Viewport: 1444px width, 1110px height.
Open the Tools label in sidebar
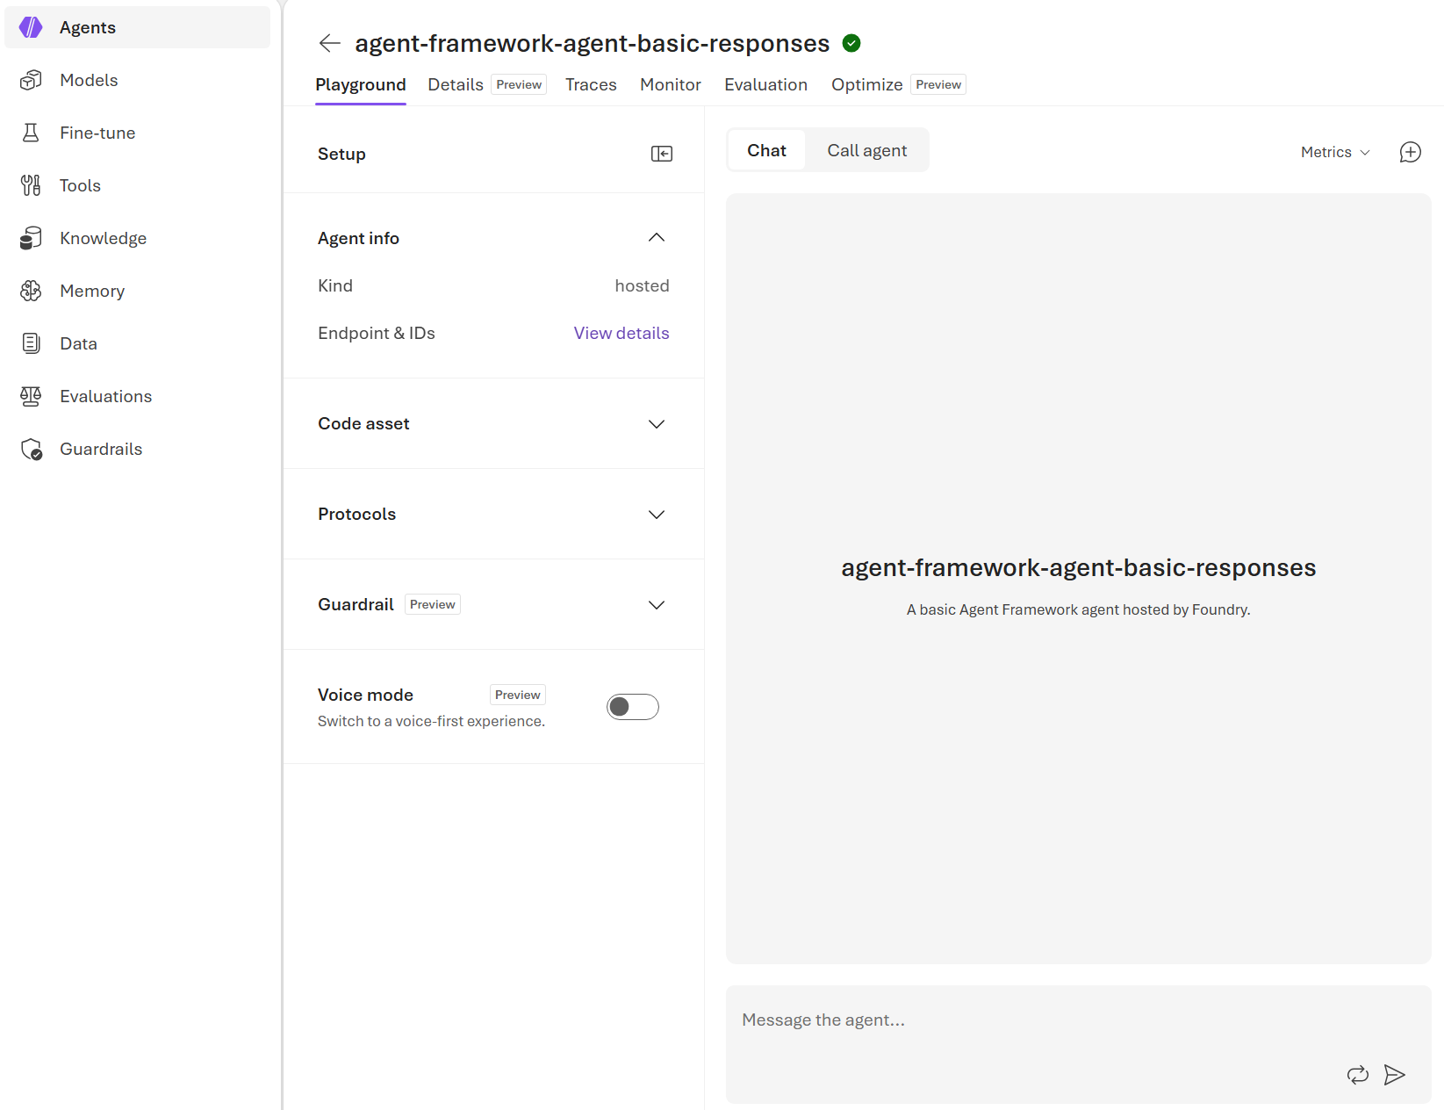click(x=80, y=185)
